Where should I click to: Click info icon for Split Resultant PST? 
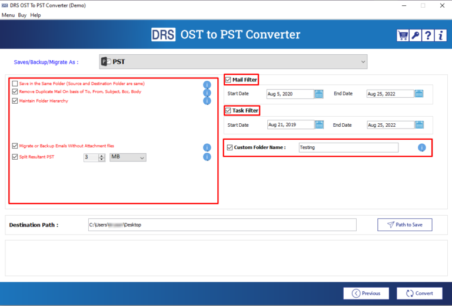(207, 157)
